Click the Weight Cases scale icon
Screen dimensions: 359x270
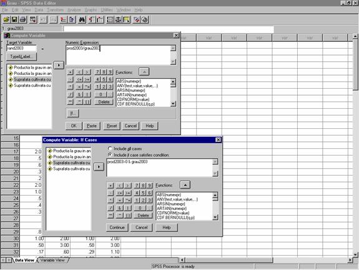click(x=118, y=20)
